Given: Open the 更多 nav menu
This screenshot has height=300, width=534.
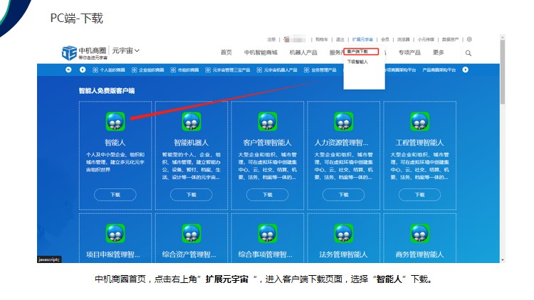Looking at the screenshot, I should click(x=439, y=53).
